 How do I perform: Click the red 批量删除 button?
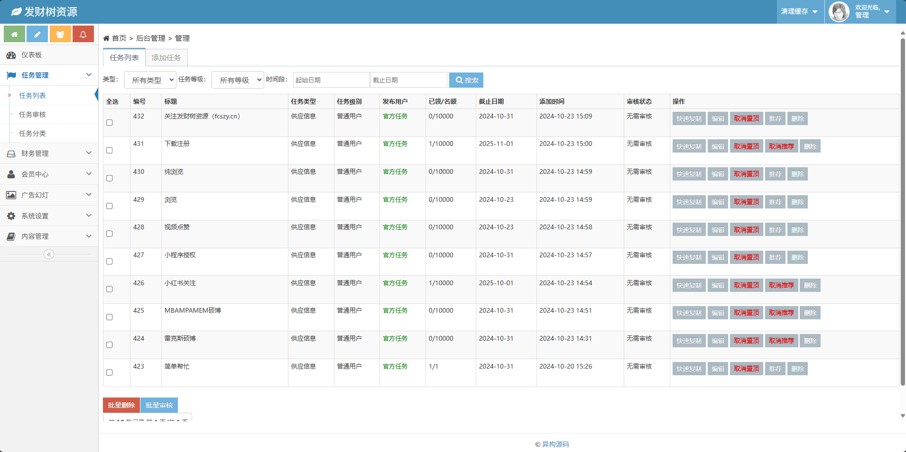(x=121, y=405)
